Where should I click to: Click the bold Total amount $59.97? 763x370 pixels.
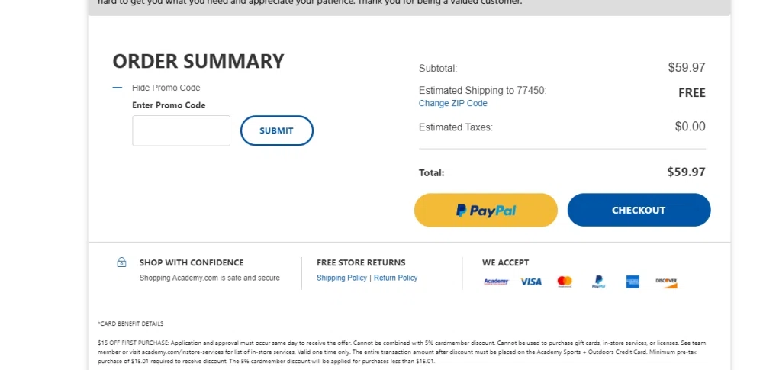686,172
